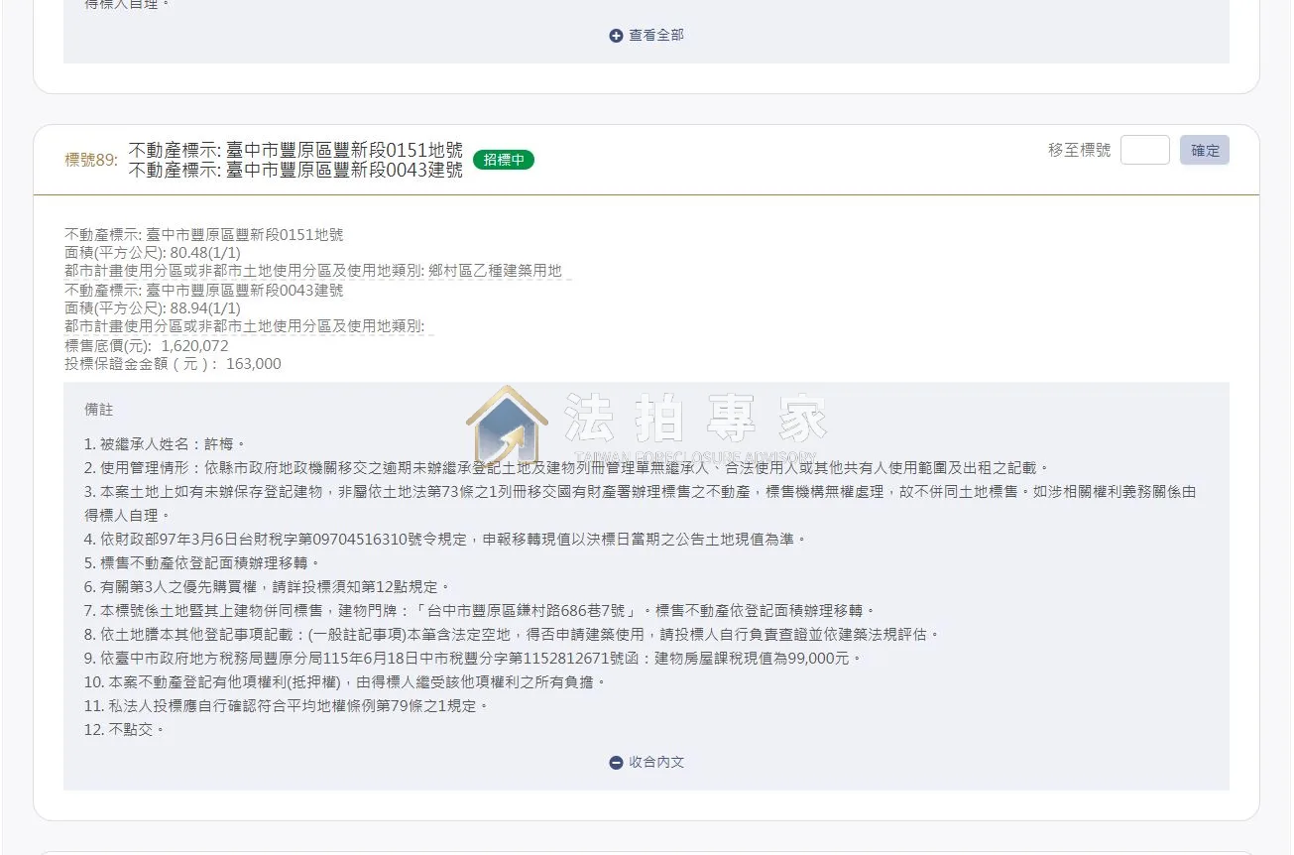
Task: Click remark 8 about 法定空地
Action: [512, 635]
